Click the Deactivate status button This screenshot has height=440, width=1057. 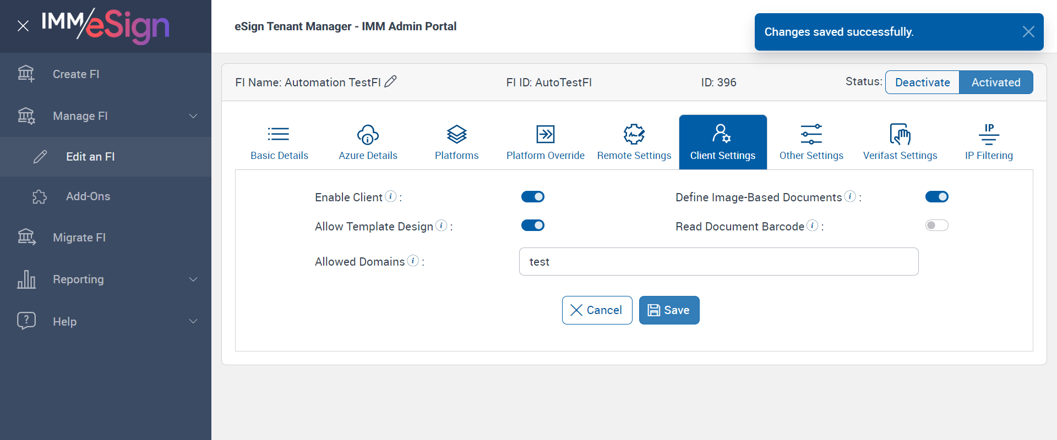pos(922,82)
